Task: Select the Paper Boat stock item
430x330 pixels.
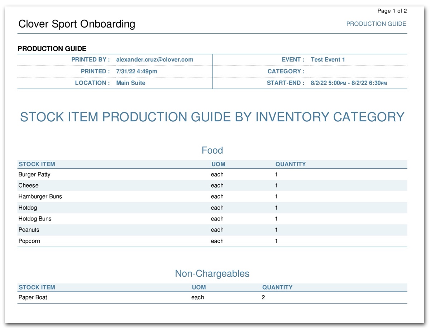Action: [x=33, y=297]
